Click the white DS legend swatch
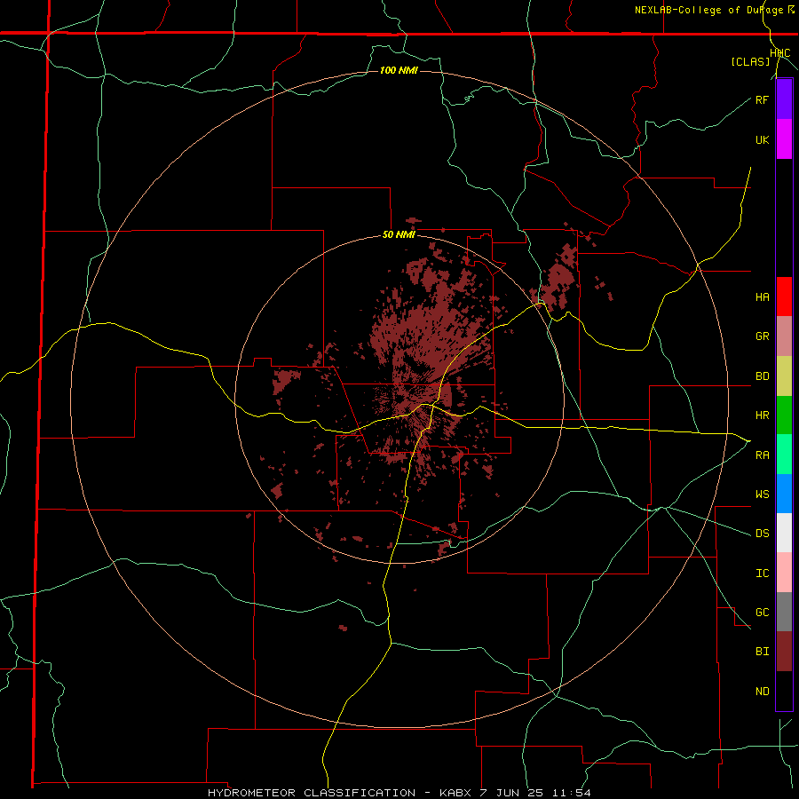 (x=784, y=533)
